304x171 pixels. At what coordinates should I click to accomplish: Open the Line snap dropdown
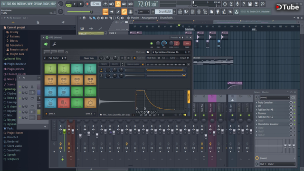point(143,12)
